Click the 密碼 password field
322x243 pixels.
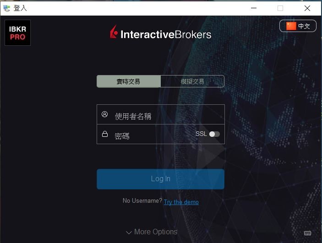click(x=161, y=134)
